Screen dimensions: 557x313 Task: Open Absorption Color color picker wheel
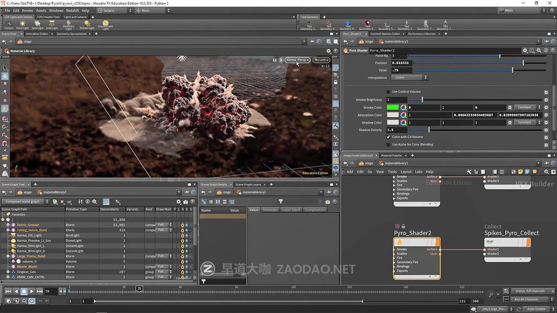[404, 115]
